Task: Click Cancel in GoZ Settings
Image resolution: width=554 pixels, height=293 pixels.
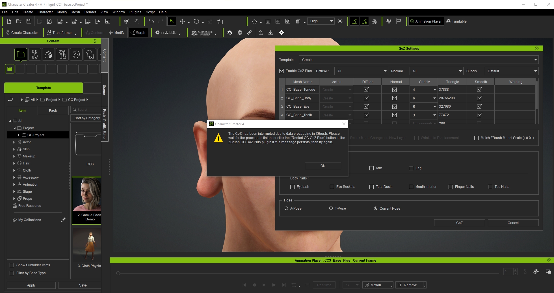Action: tap(513, 223)
